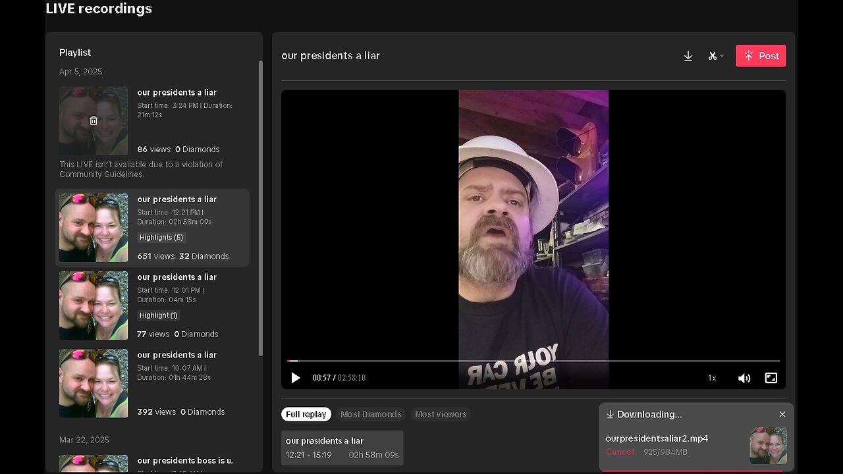The height and width of the screenshot is (474, 843).
Task: Mute the video volume
Action: (x=744, y=378)
